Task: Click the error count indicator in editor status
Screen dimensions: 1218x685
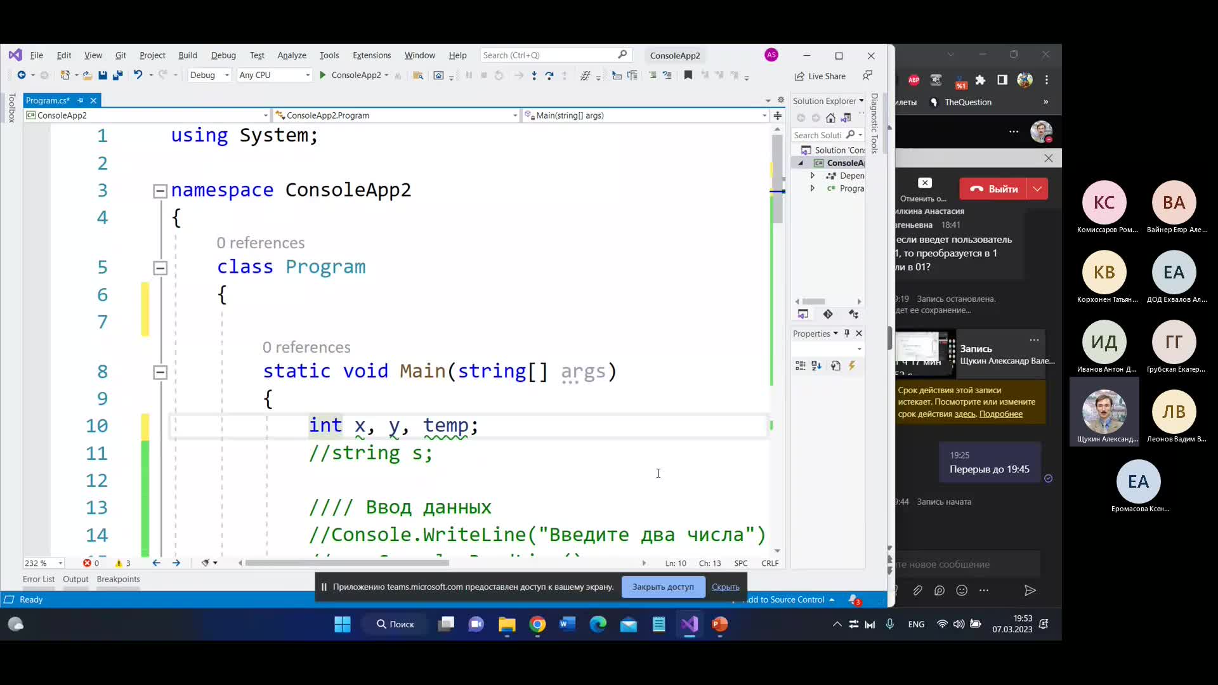Action: (x=91, y=563)
